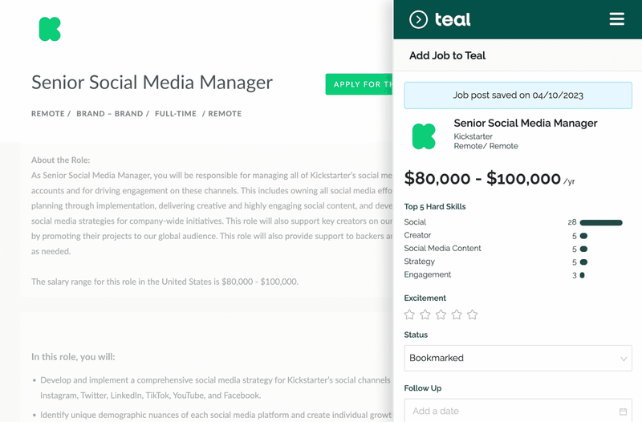Viewport: 642px width, 422px height.
Task: Click the Add Job to Teal heading
Action: coord(447,55)
